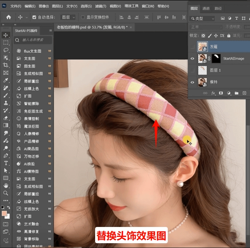Screen dimensions: 250x248
Task: Switch to the 路径 tab
Action: [x=218, y=8]
